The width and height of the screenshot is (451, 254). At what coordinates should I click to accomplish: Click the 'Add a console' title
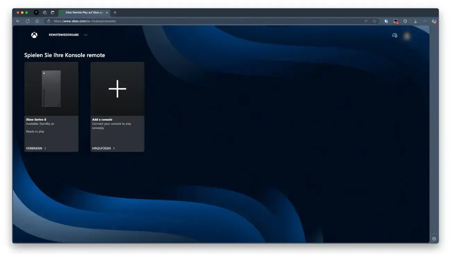102,120
